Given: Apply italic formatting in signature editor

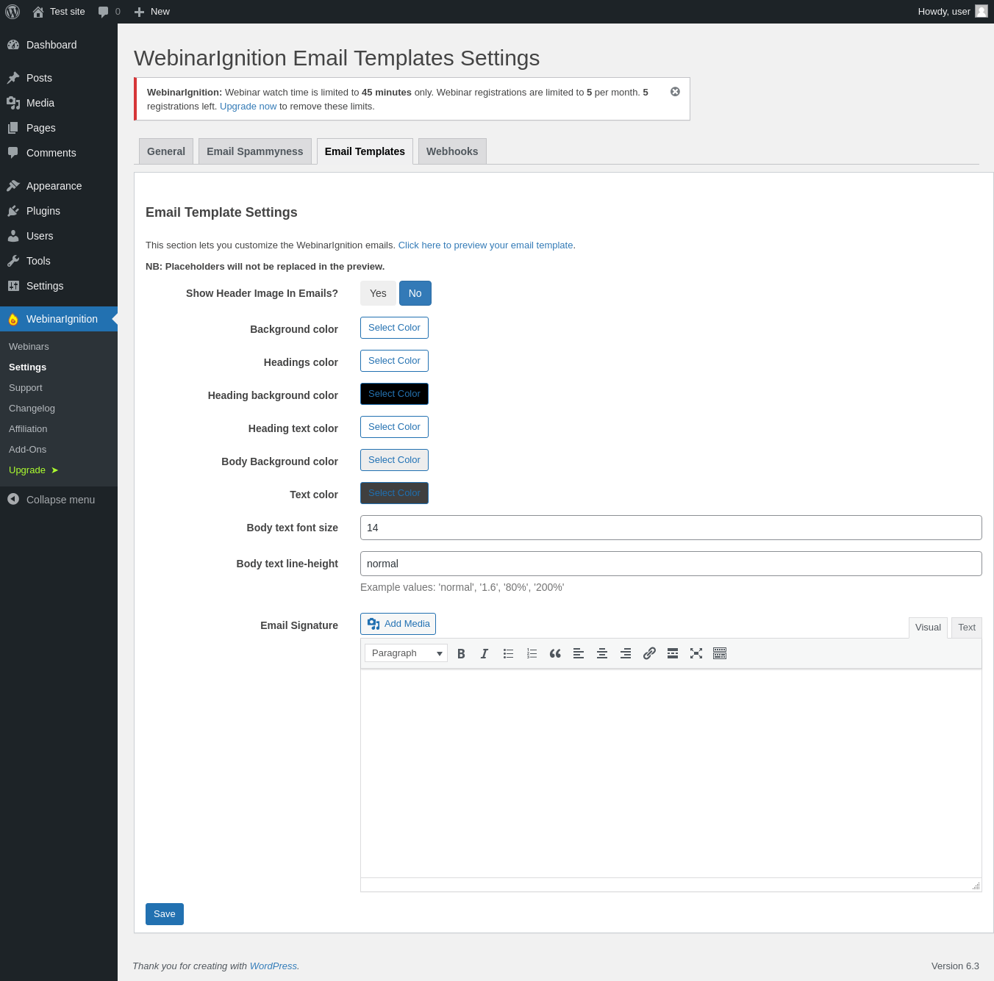Looking at the screenshot, I should (x=485, y=653).
